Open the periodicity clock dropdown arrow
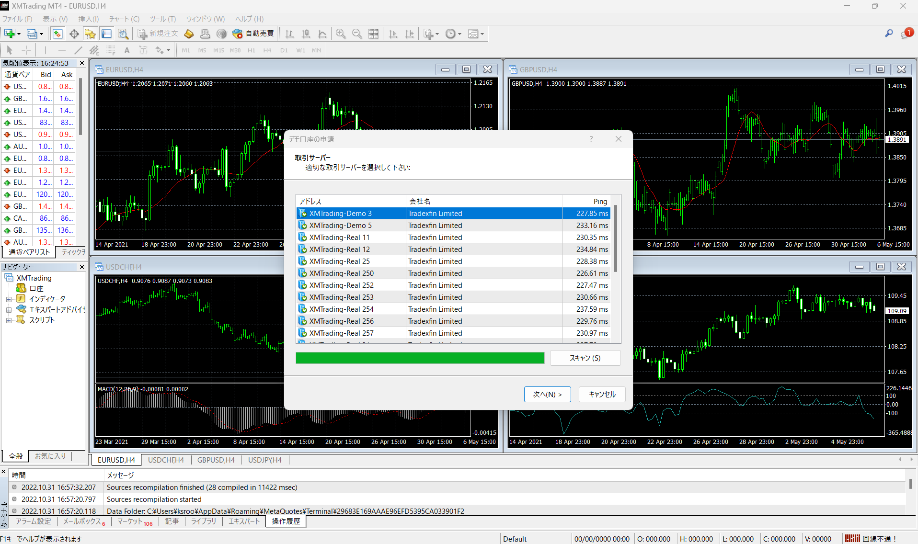This screenshot has height=544, width=918. (459, 34)
